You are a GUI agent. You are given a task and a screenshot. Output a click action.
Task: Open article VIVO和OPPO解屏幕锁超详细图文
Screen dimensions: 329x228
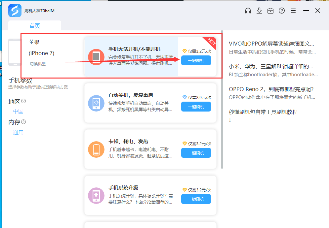click(x=271, y=44)
